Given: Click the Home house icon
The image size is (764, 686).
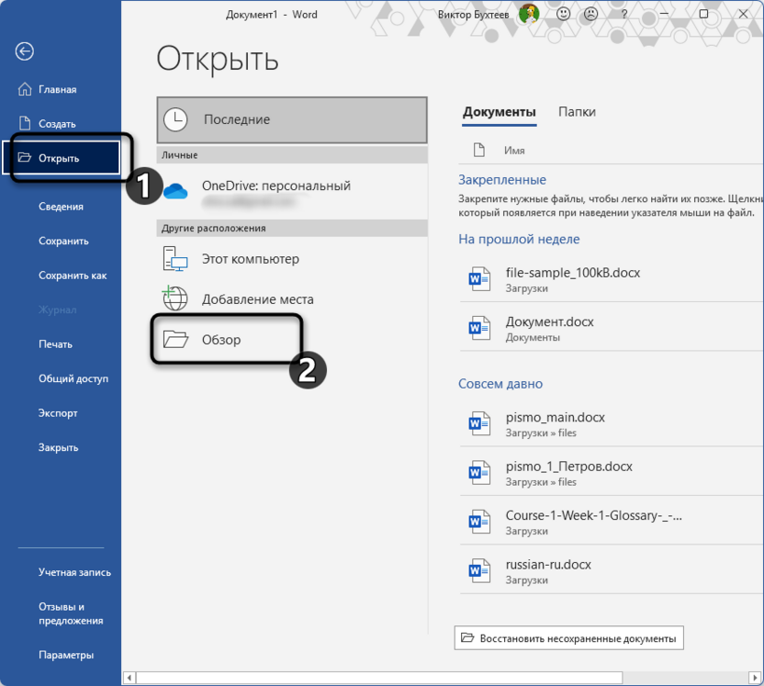Looking at the screenshot, I should [25, 89].
